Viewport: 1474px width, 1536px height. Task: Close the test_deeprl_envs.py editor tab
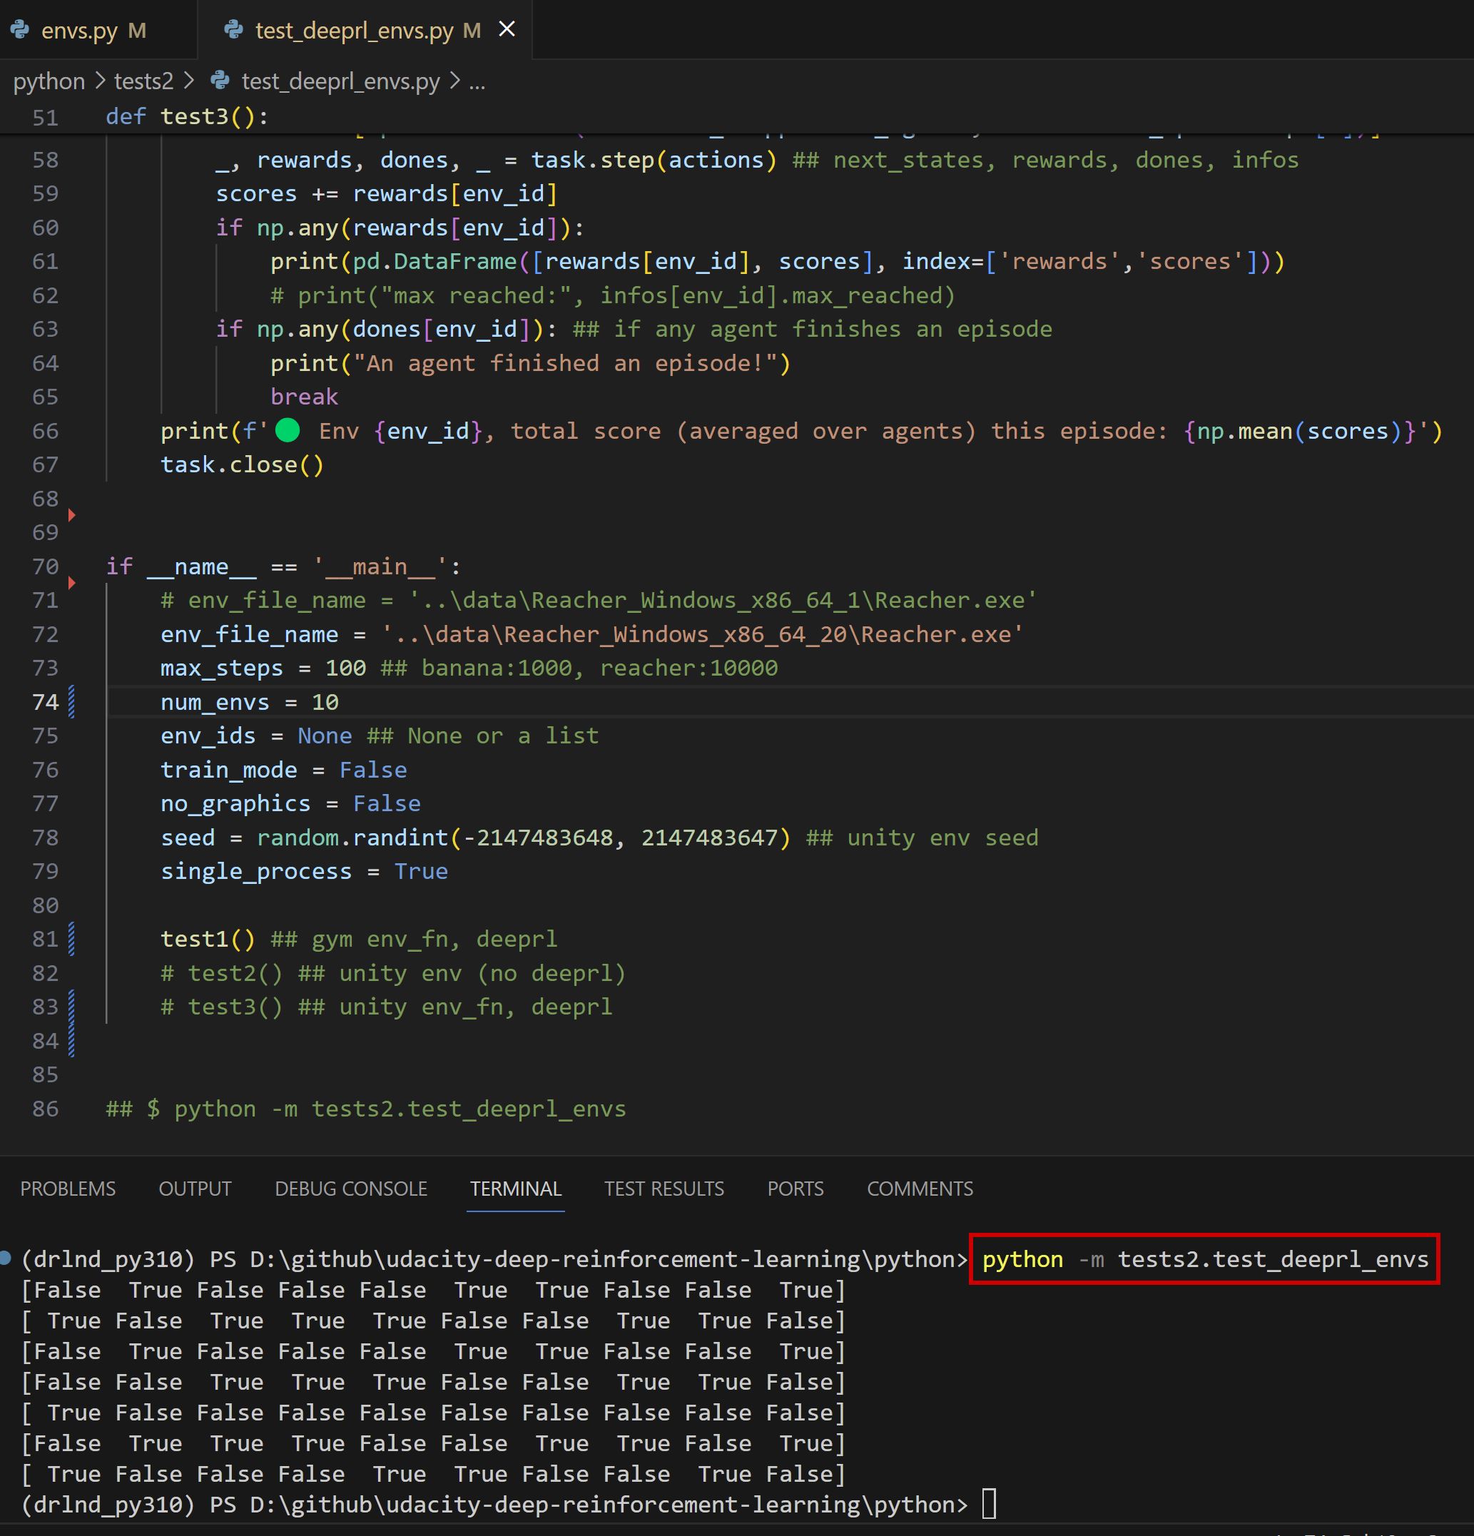[x=507, y=30]
